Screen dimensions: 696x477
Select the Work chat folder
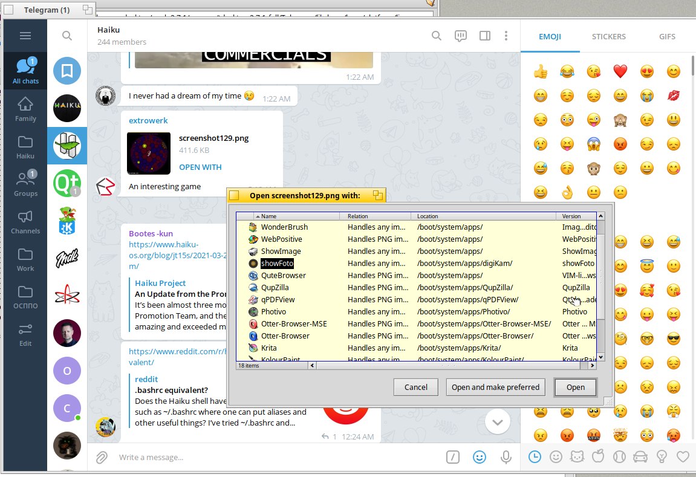[x=25, y=259]
